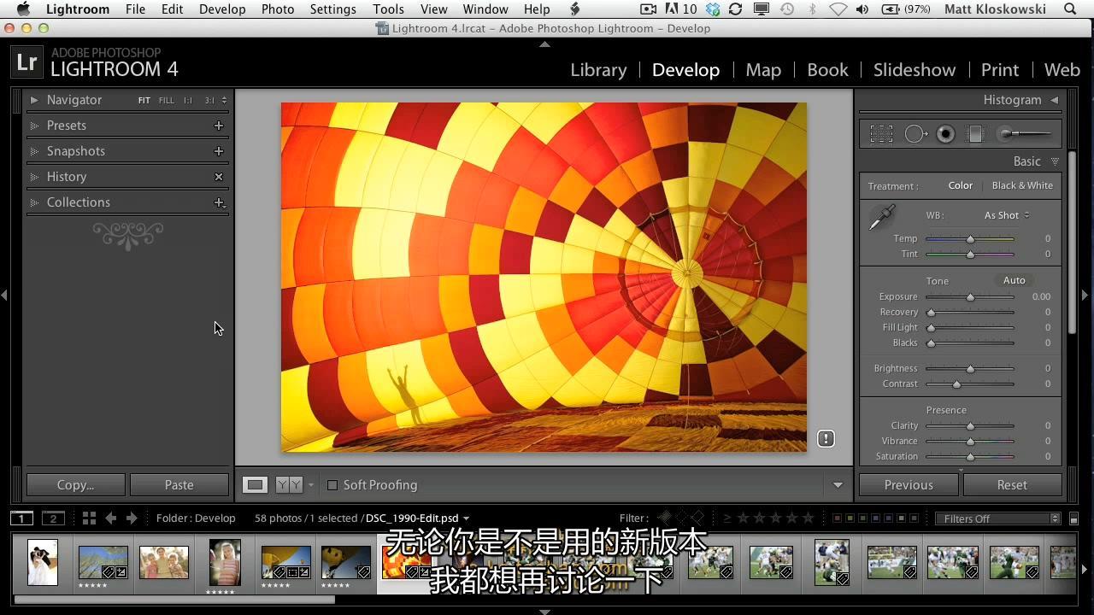This screenshot has height=615, width=1094.
Task: Hide the left panel group arrow
Action: tap(4, 295)
